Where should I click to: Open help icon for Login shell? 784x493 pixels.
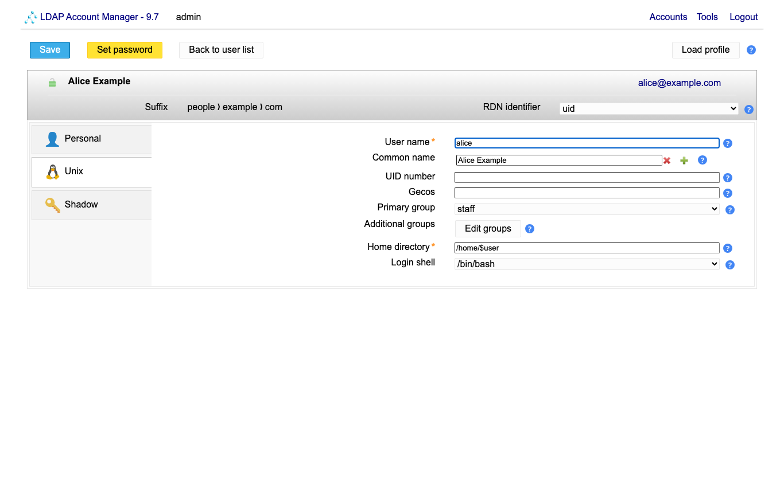730,265
